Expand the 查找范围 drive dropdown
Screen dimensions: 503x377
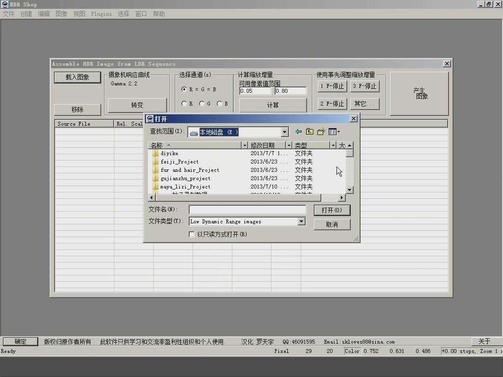coord(284,132)
